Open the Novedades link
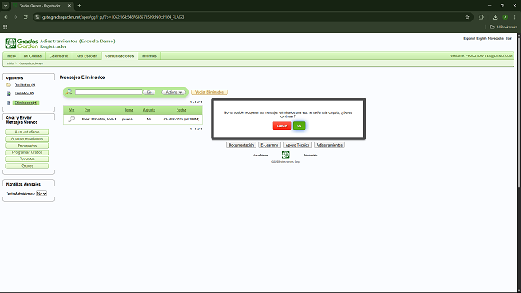Viewport: 521px width, 293px height. click(496, 38)
